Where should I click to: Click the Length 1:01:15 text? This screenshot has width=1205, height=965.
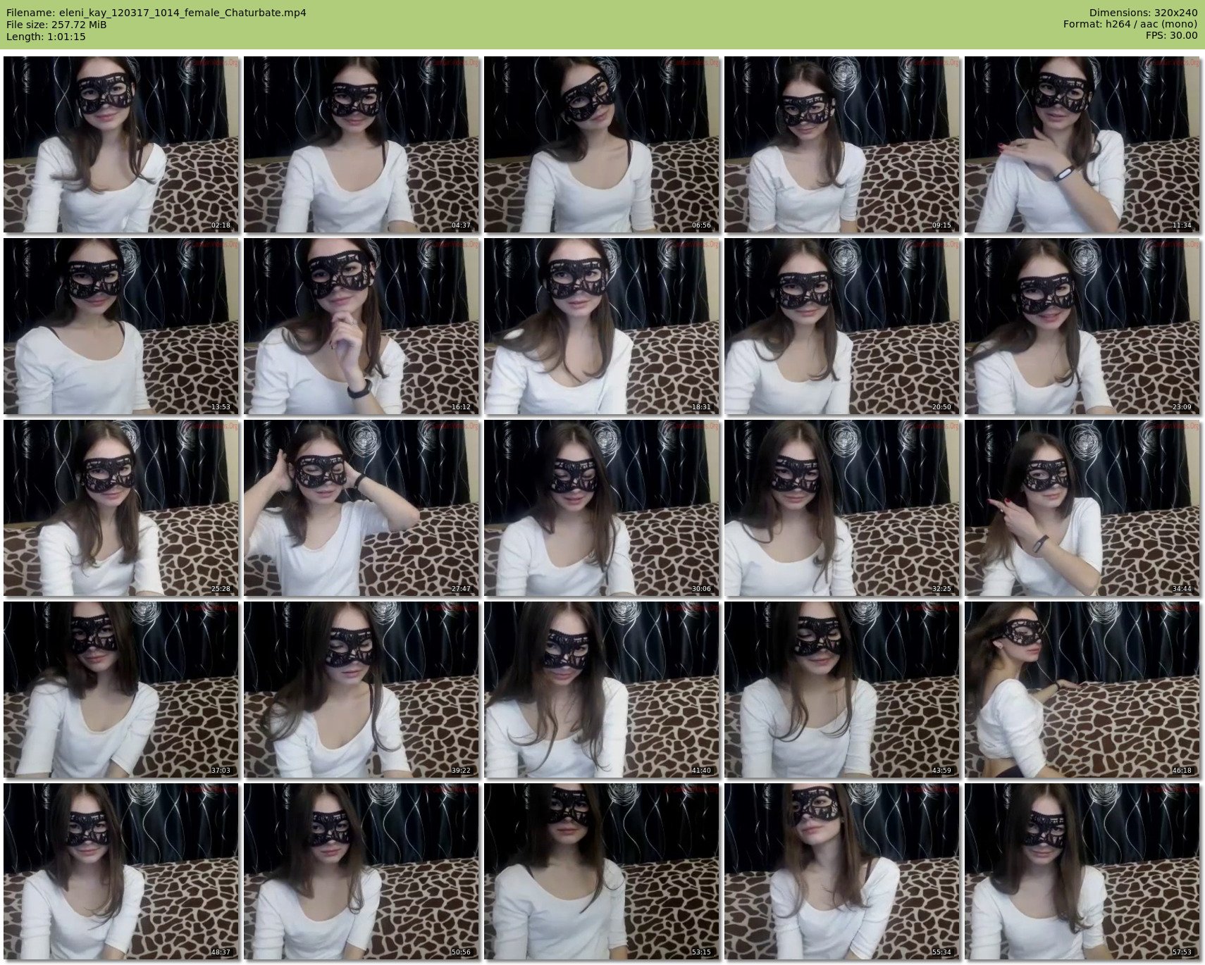[46, 37]
